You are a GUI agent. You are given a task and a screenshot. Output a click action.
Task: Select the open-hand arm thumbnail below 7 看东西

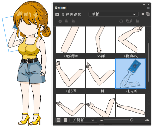[x=70, y=105]
